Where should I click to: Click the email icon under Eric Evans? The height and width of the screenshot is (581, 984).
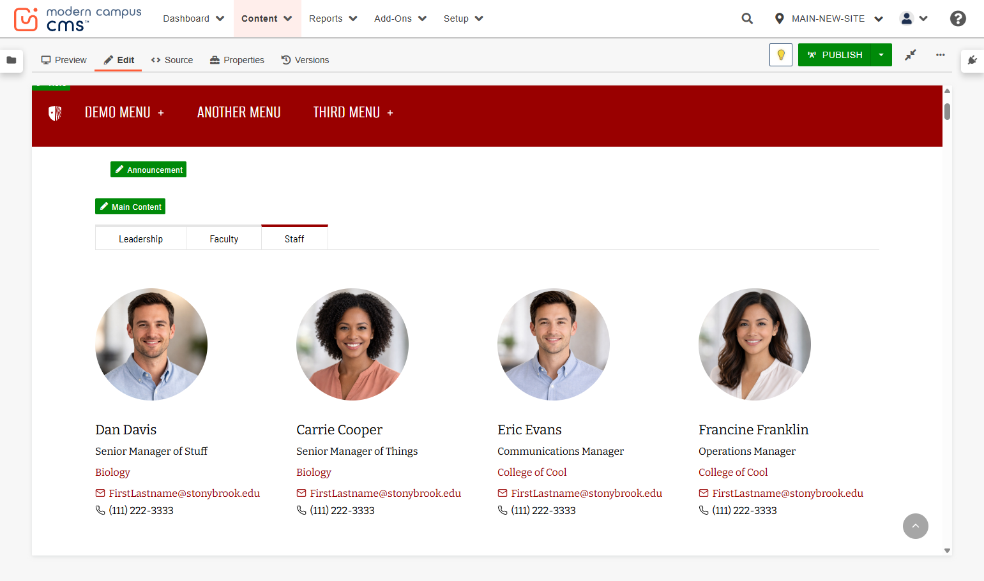pyautogui.click(x=503, y=493)
